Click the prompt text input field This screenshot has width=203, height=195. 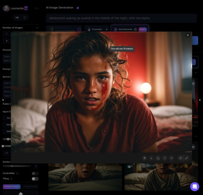[121, 18]
